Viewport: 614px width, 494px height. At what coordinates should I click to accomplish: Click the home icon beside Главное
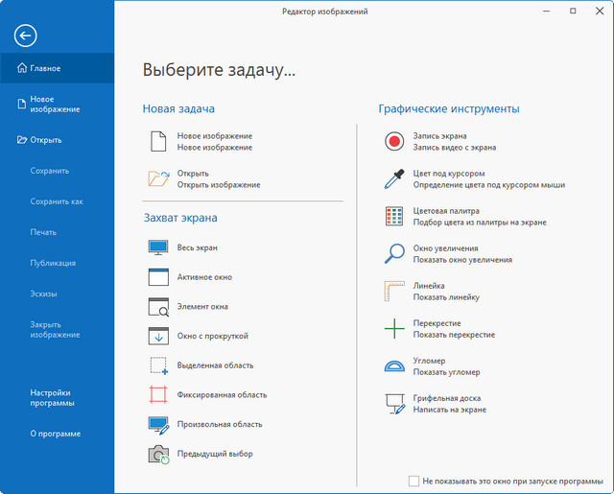click(22, 68)
